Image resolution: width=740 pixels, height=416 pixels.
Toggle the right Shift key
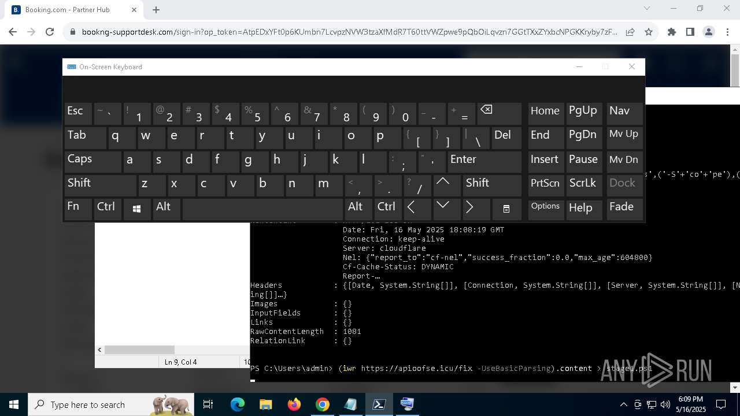492,185
